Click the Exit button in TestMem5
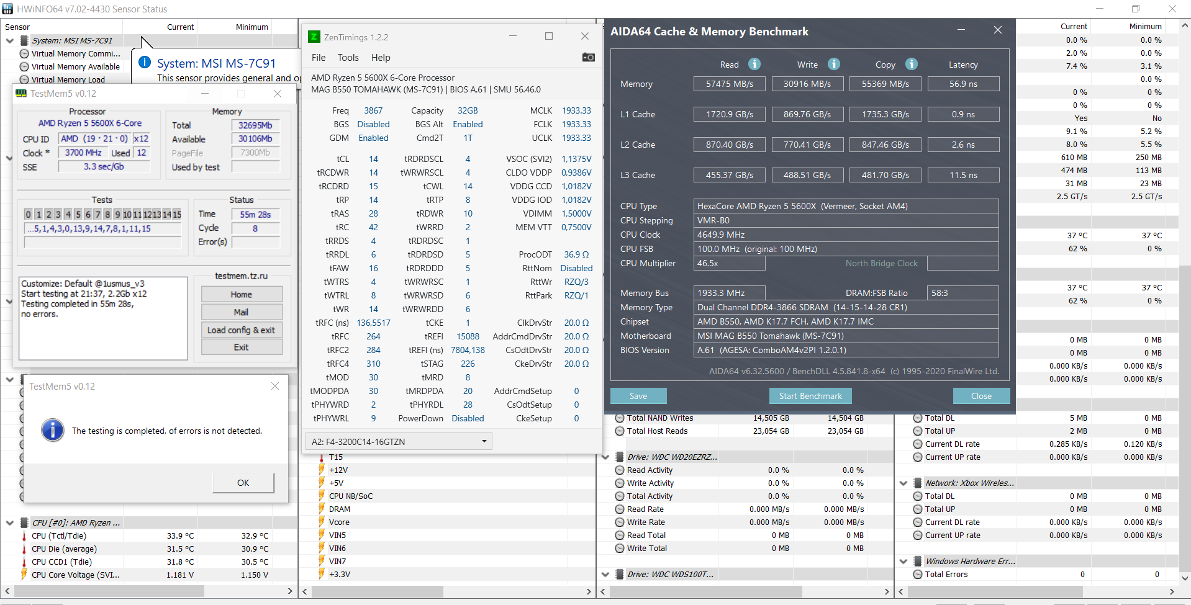This screenshot has height=605, width=1191. (242, 347)
